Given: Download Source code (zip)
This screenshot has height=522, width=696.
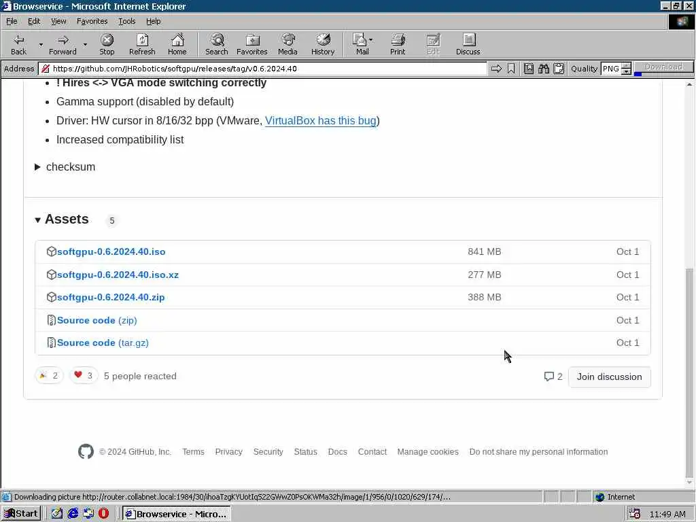Looking at the screenshot, I should coord(97,320).
